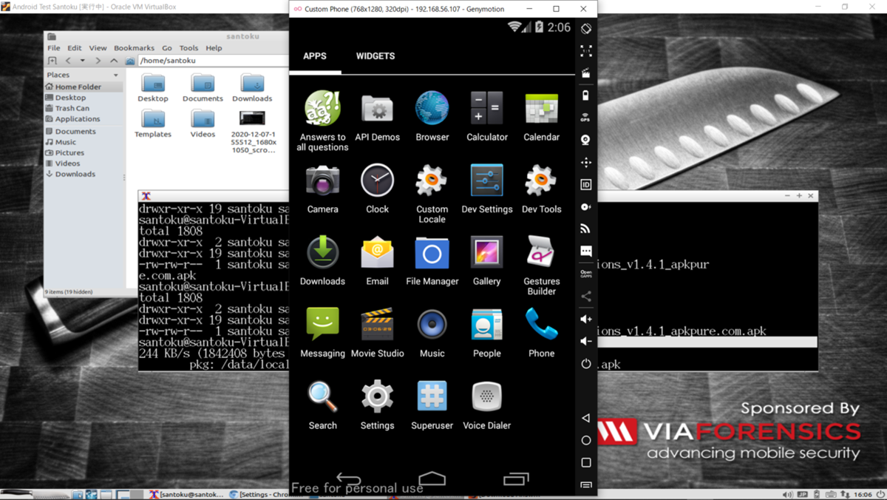Open Genymotion webcam widget
887x500 pixels.
click(586, 140)
